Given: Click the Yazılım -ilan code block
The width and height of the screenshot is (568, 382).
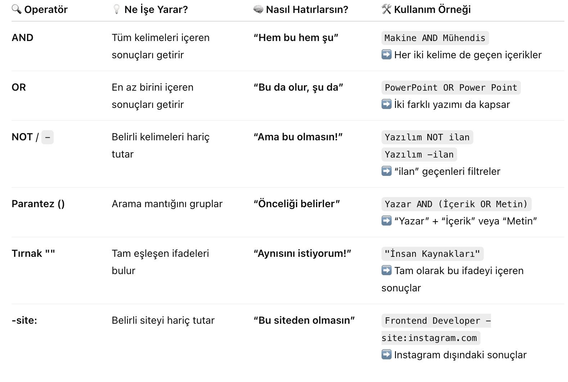Looking at the screenshot, I should [x=419, y=154].
